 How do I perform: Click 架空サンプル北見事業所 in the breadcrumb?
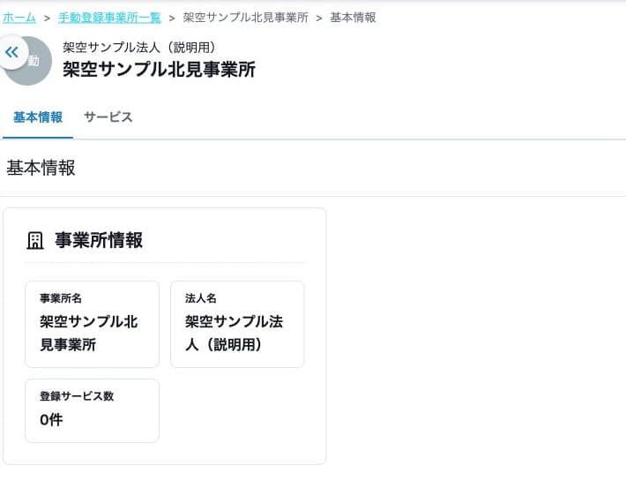tap(245, 18)
